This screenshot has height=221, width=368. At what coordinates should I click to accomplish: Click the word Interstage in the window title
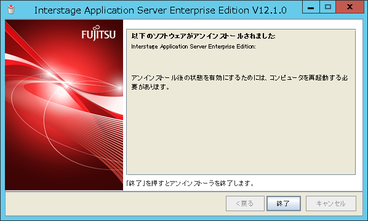click(58, 10)
